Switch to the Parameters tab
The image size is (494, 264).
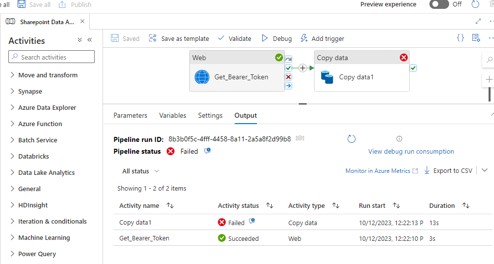coord(130,115)
